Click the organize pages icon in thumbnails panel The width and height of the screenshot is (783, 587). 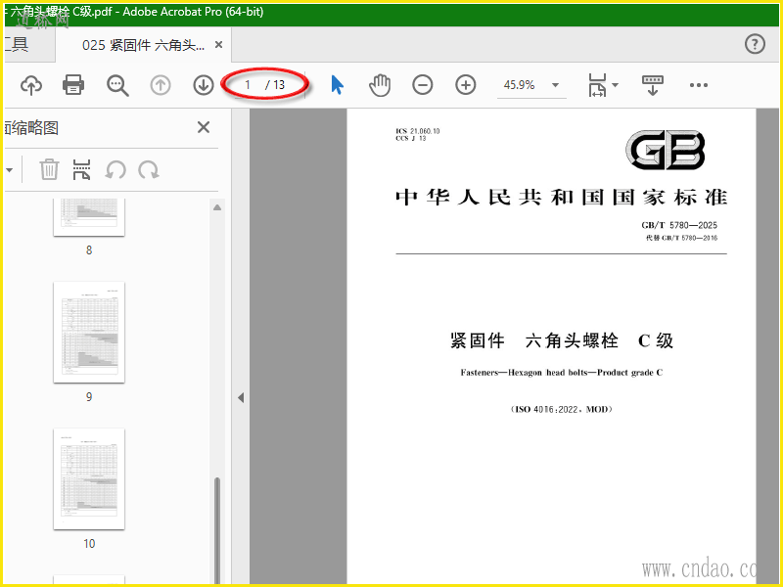(x=82, y=169)
